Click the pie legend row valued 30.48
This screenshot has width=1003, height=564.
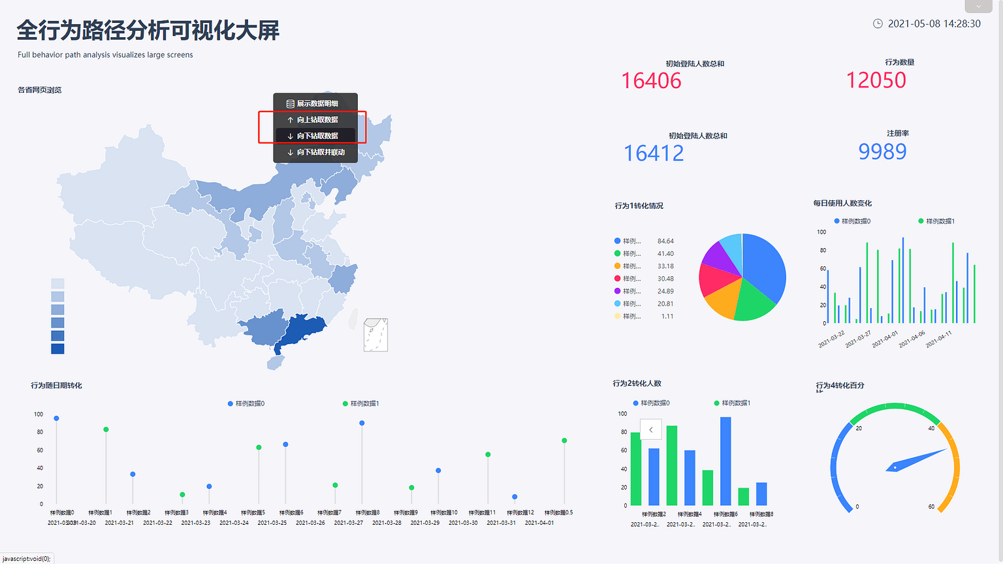[x=644, y=279]
